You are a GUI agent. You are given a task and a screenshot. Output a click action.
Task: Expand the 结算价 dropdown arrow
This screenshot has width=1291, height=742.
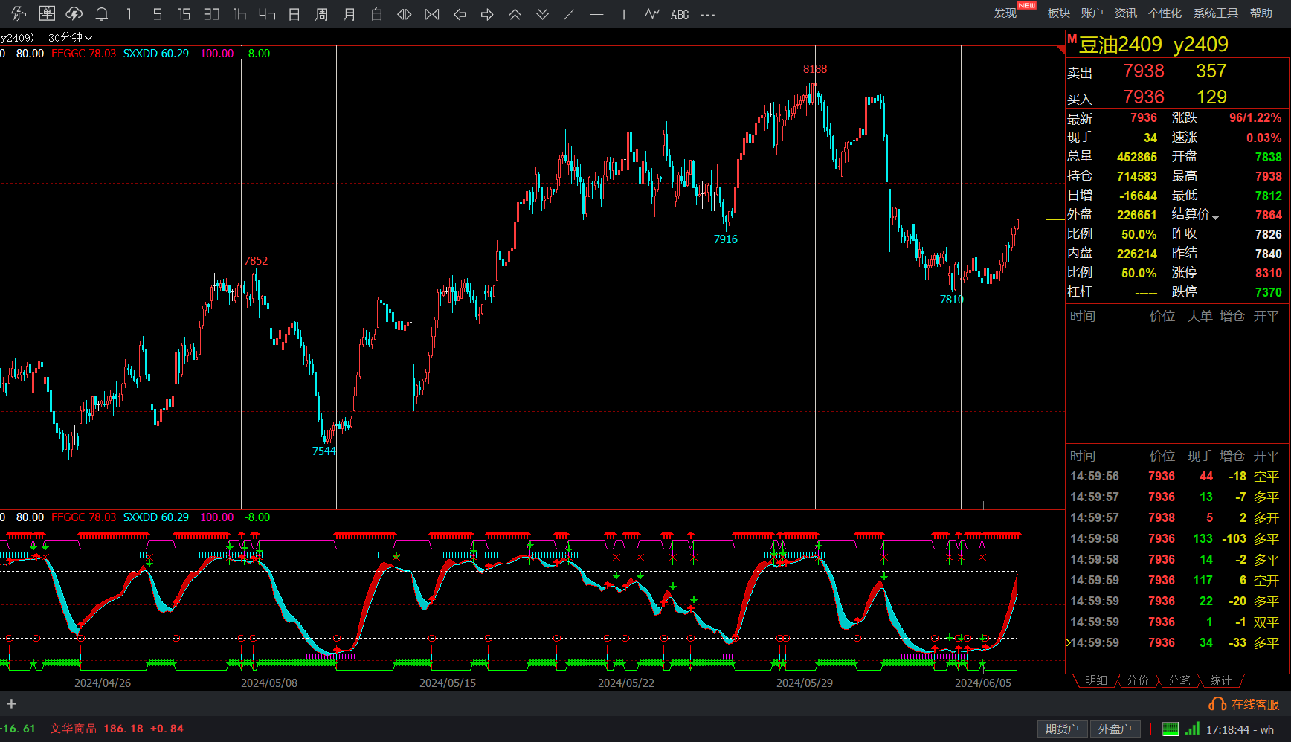pyautogui.click(x=1215, y=216)
